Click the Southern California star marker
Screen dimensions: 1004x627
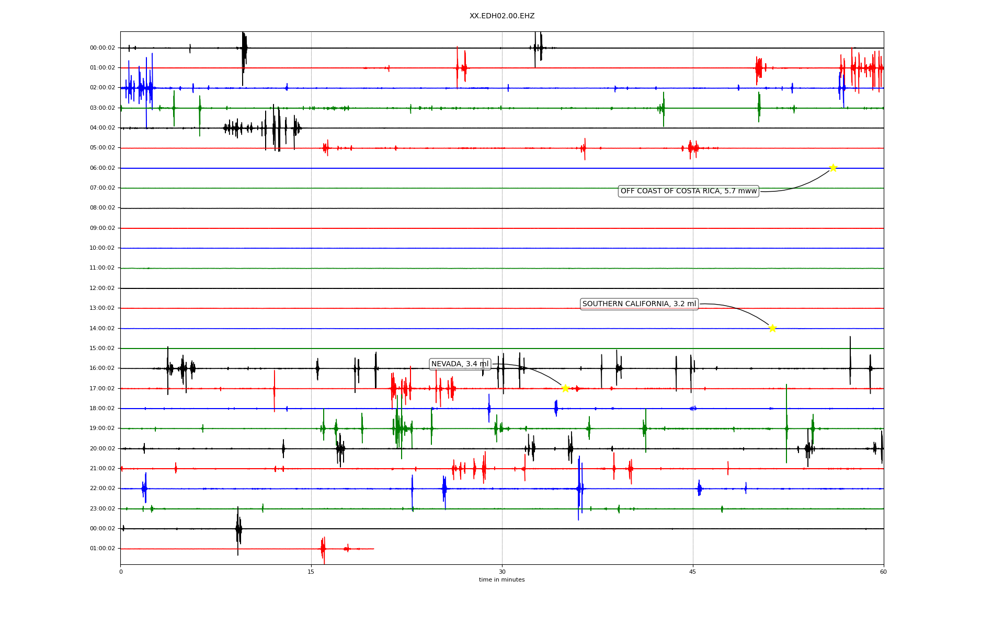(x=772, y=328)
